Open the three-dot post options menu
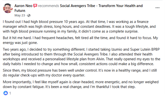 tap(157, 8)
